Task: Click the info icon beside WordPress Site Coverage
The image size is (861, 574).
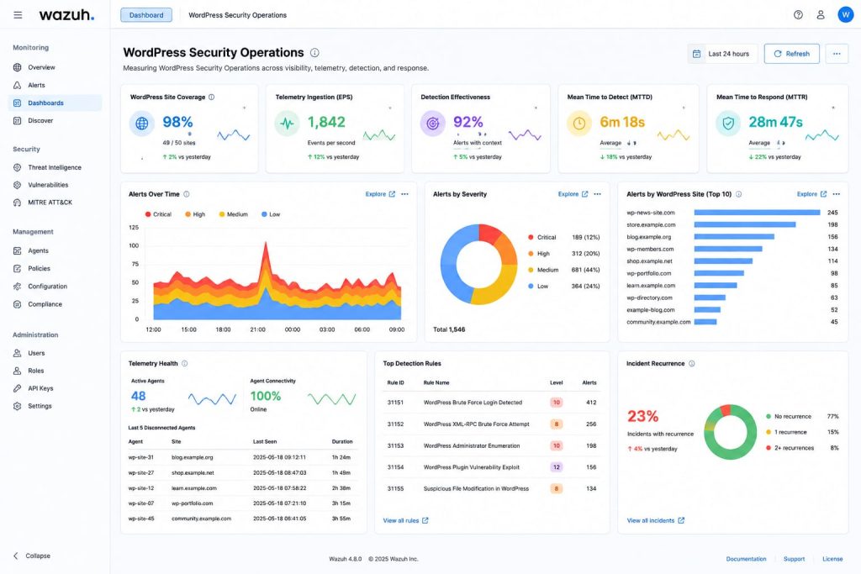Action: point(211,97)
